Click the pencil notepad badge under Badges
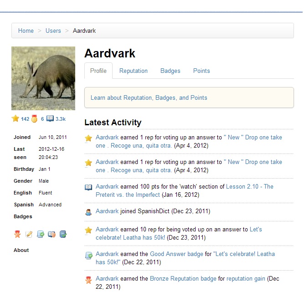 click(29, 234)
